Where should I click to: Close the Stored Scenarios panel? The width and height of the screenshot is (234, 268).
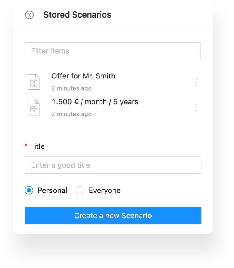(29, 15)
